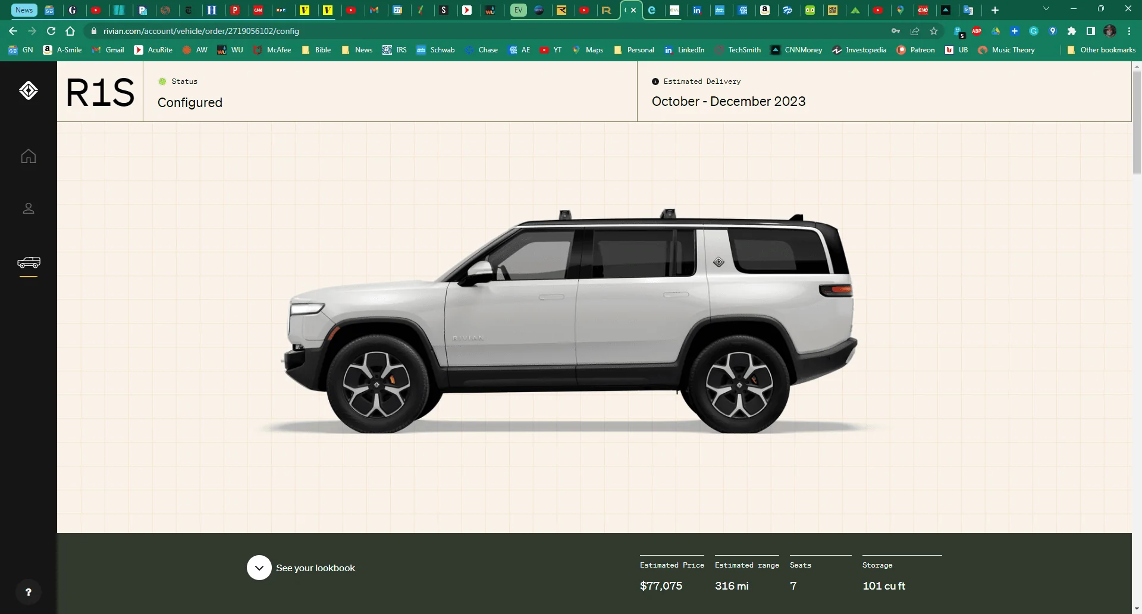Click the October - December 2023 delivery text
Screen dimensions: 1142x614
coord(729,101)
